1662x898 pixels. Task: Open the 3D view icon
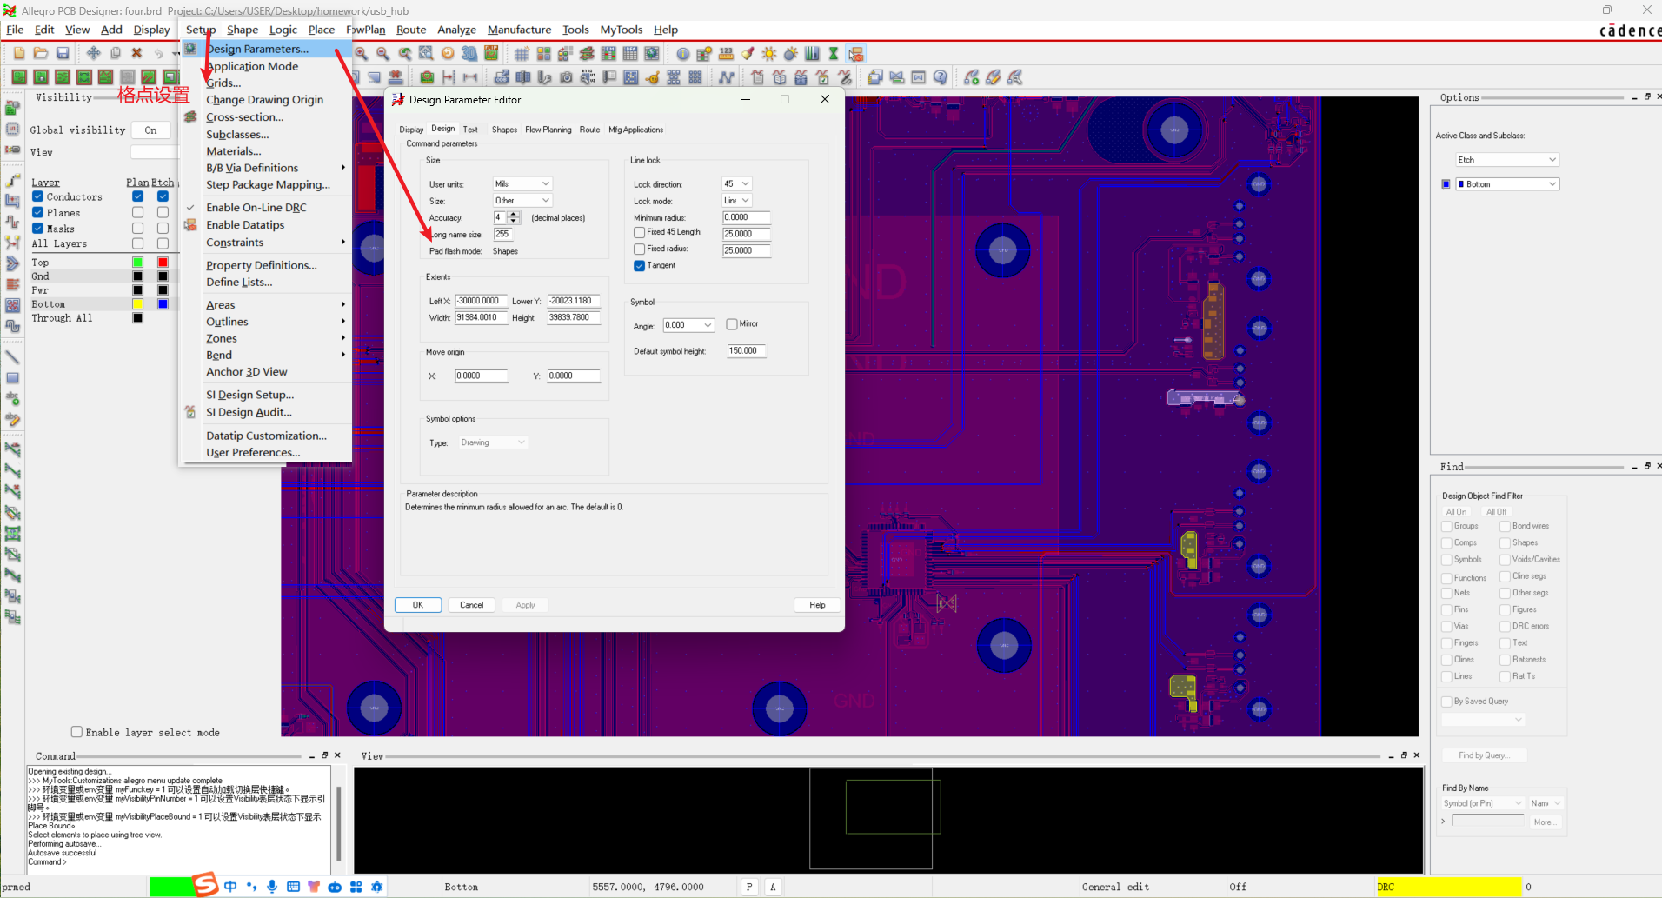469,53
